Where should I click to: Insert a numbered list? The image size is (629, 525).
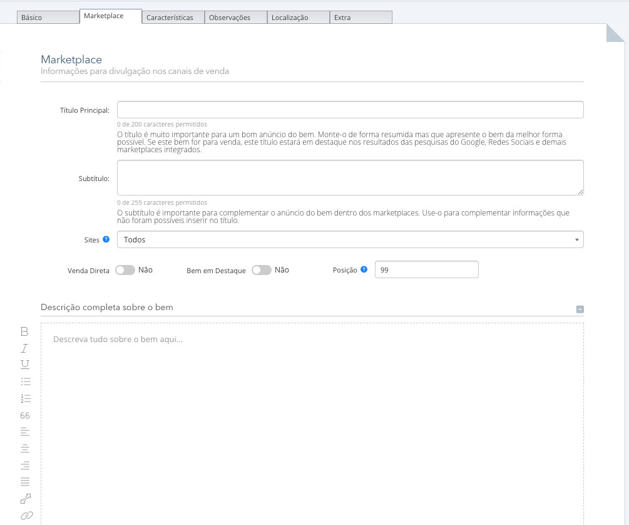(x=24, y=398)
